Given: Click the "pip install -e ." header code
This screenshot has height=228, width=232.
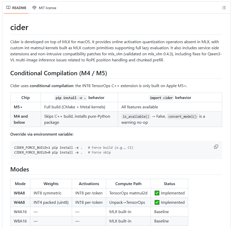Looking at the screenshot, I should (x=71, y=98).
